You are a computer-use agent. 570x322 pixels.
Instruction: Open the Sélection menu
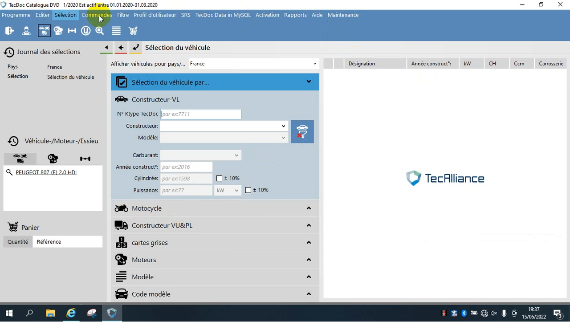click(x=66, y=15)
